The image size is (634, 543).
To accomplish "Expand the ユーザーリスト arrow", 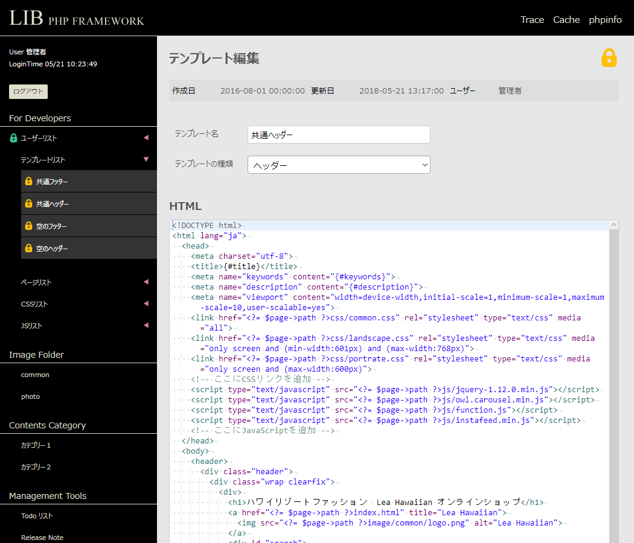I will (x=146, y=138).
